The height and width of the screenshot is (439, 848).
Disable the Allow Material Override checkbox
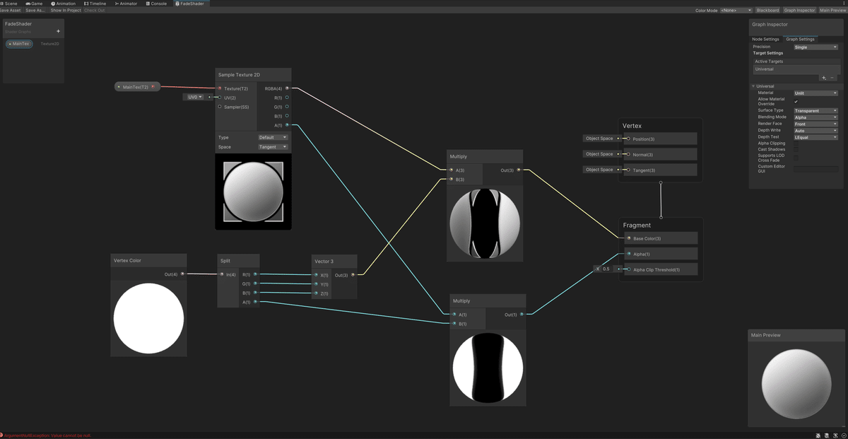(796, 101)
